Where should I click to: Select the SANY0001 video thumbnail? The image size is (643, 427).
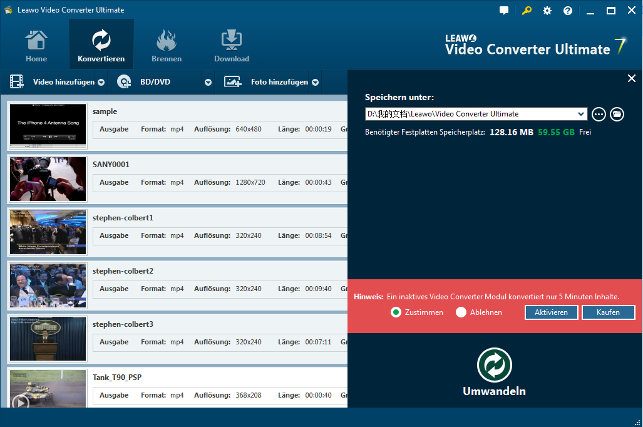click(x=48, y=179)
